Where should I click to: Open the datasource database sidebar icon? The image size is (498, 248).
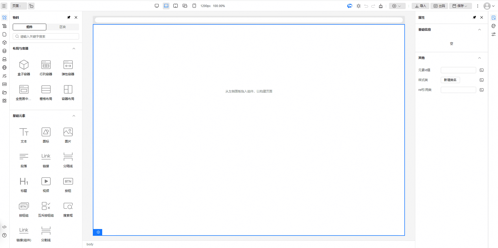click(4, 51)
